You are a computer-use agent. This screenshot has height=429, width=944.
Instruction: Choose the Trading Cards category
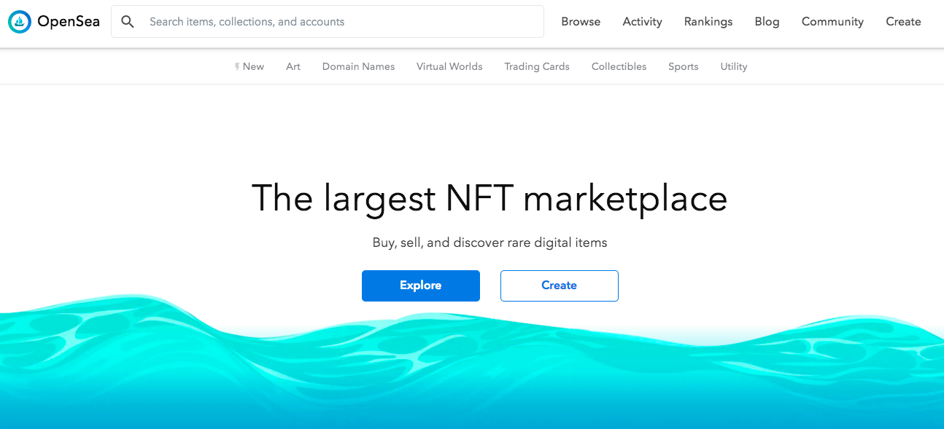pos(537,67)
